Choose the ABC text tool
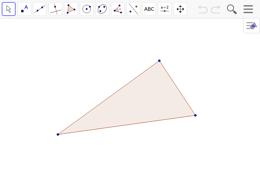 (149, 9)
